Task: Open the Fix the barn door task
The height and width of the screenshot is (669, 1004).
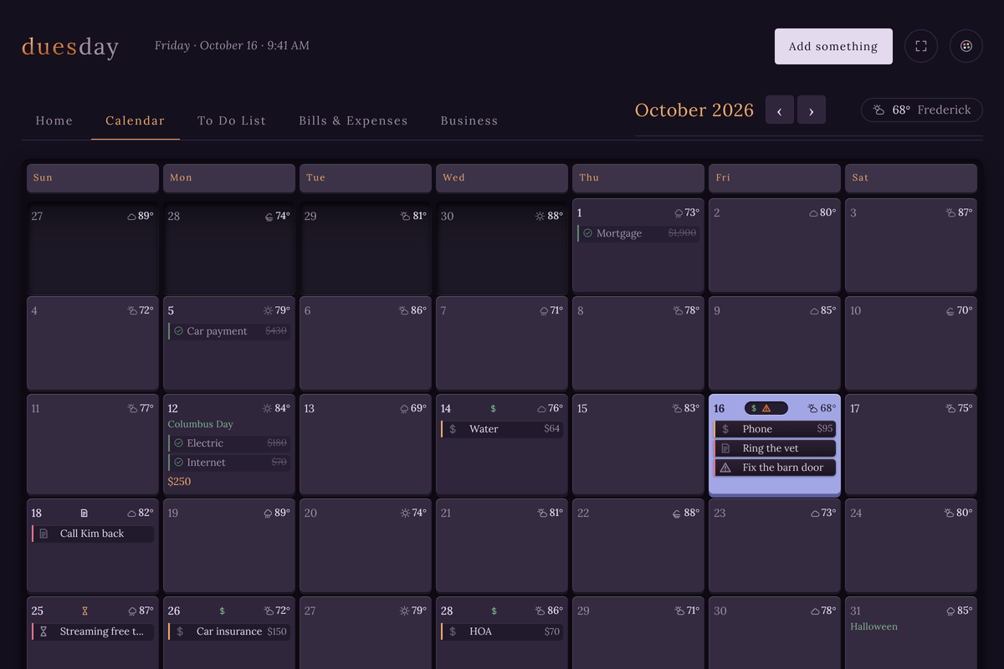Action: pyautogui.click(x=775, y=467)
